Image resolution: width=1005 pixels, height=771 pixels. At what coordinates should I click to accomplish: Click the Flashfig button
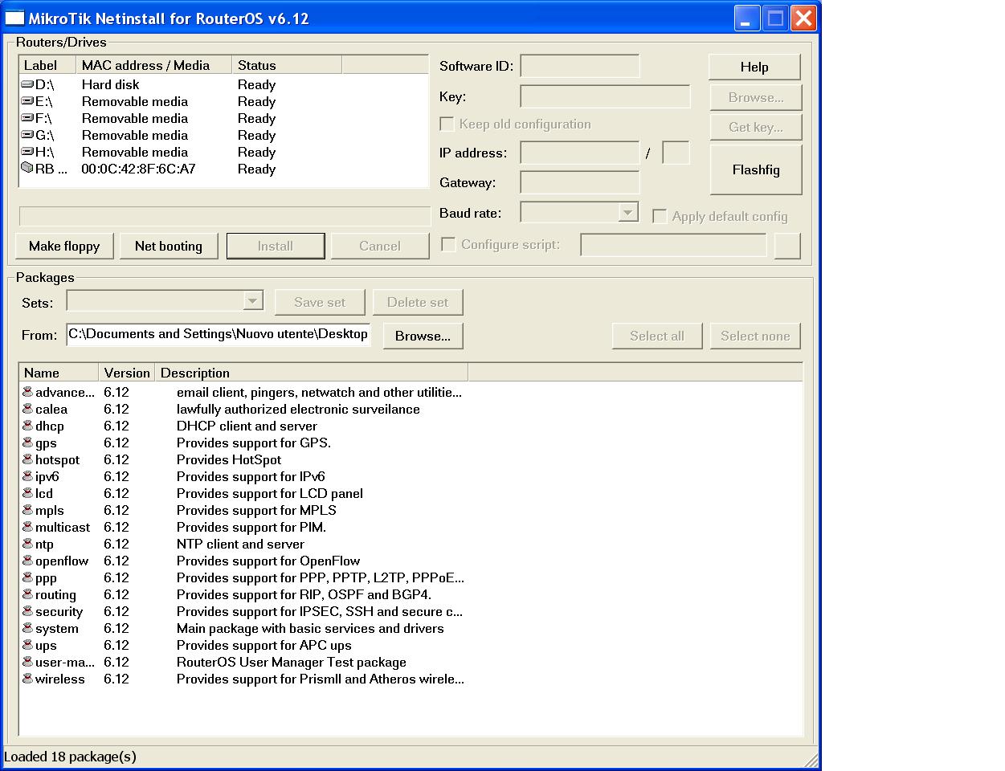(x=754, y=169)
